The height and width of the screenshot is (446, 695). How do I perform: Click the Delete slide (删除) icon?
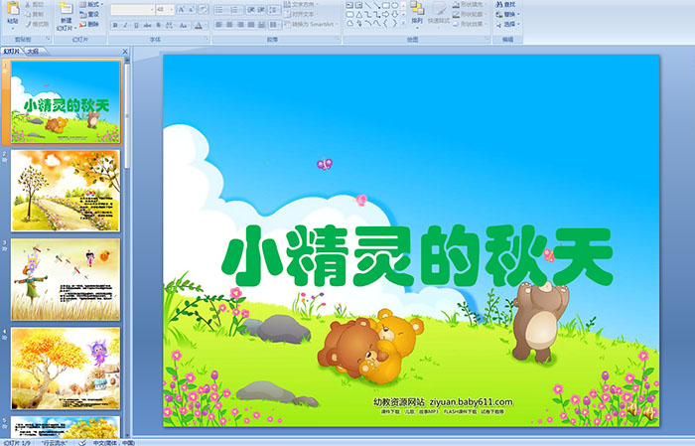(90, 24)
